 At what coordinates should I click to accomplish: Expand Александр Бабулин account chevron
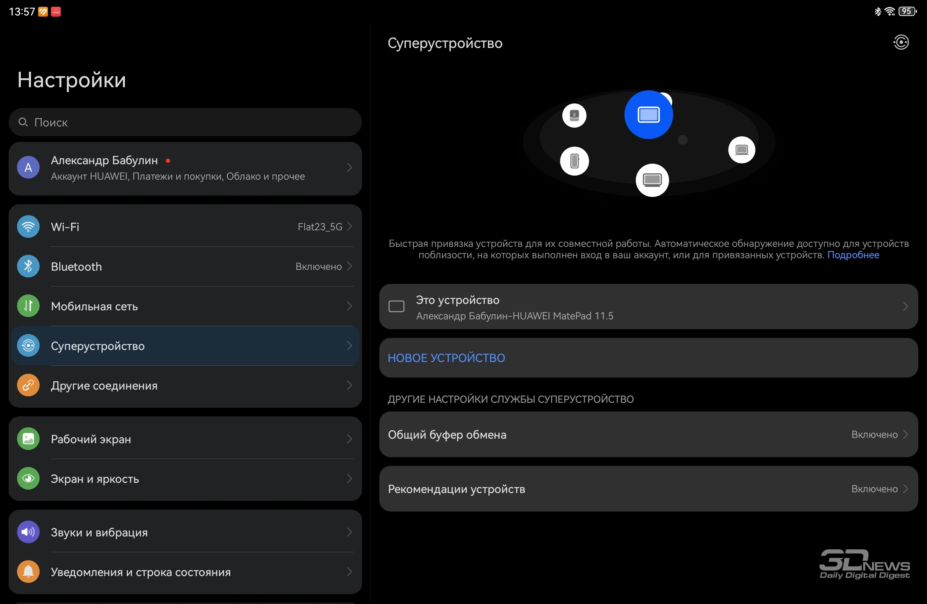coord(350,168)
